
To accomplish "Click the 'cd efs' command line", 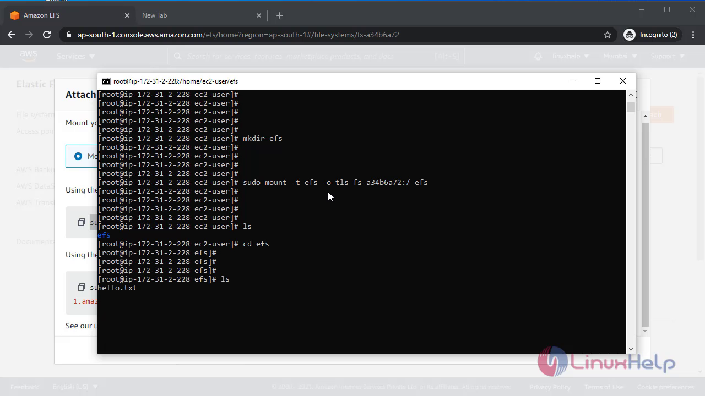I will pos(183,244).
